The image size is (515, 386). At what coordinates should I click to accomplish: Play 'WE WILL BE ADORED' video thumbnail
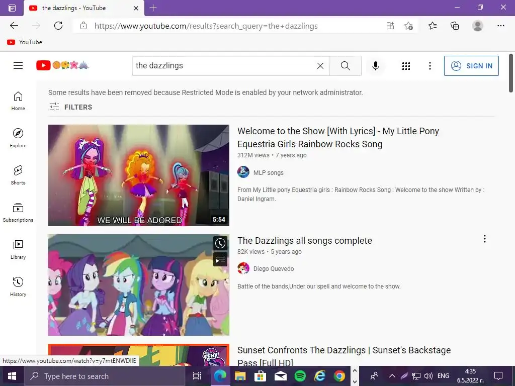pyautogui.click(x=139, y=175)
